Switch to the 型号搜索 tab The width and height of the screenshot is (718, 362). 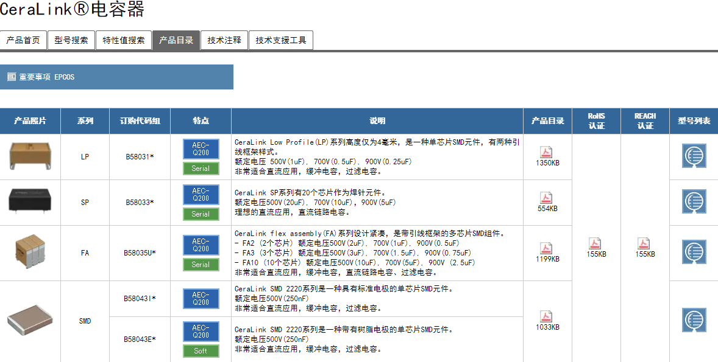pyautogui.click(x=71, y=41)
